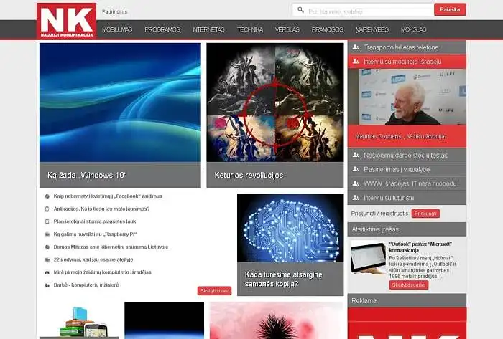Click the icon beside Interviu su mobiliojo išradėju
Screen dimensions: 503x339
(356, 61)
